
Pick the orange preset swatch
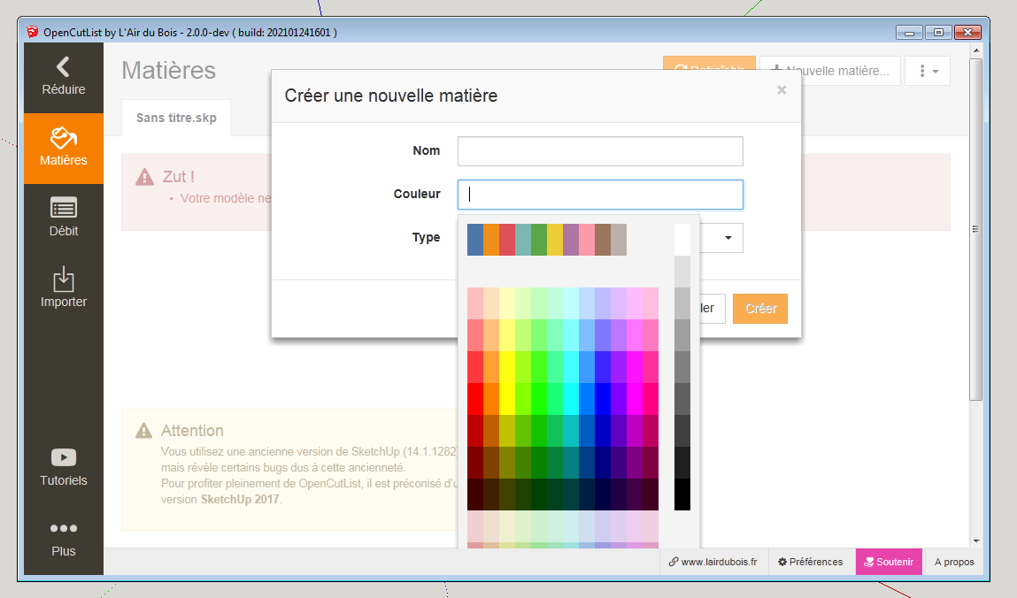tap(491, 240)
